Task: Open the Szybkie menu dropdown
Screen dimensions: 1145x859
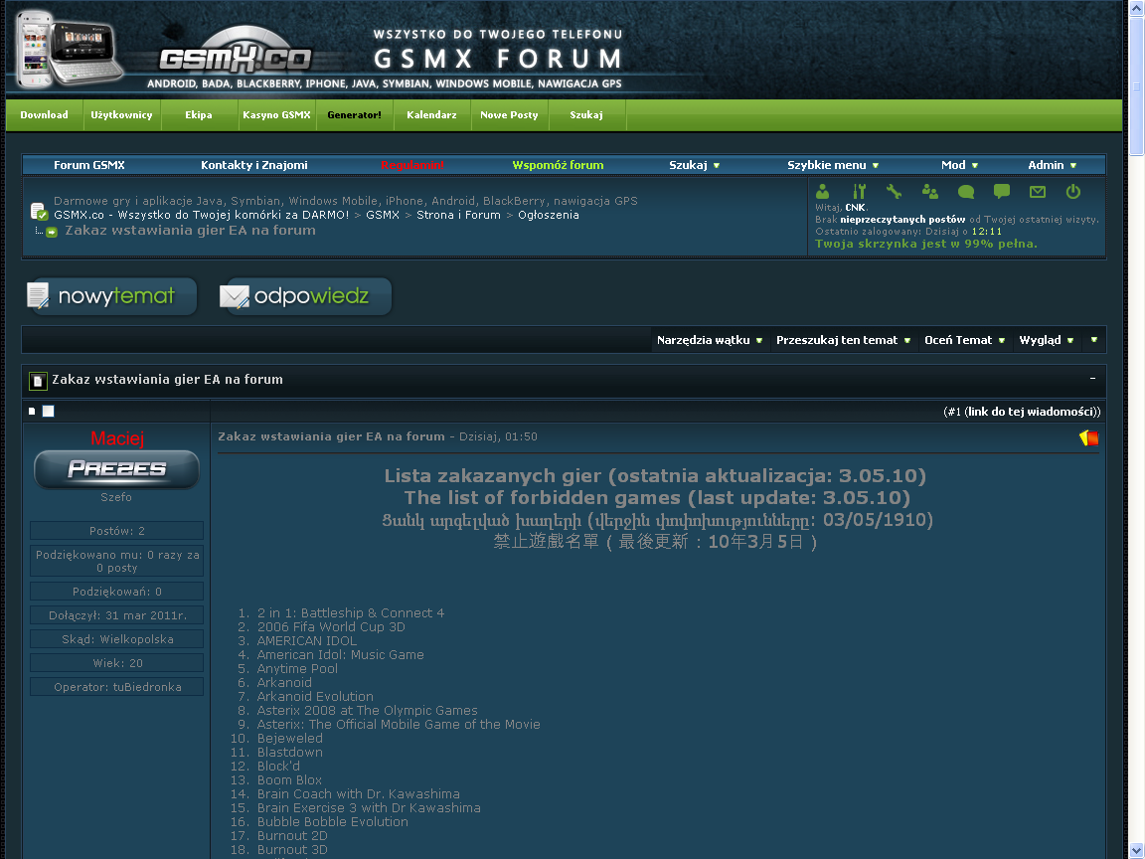Action: point(833,165)
